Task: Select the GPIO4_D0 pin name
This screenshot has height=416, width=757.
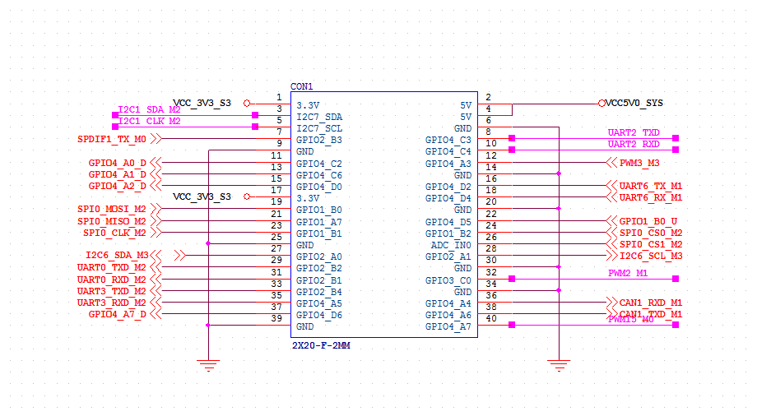Action: click(x=319, y=187)
